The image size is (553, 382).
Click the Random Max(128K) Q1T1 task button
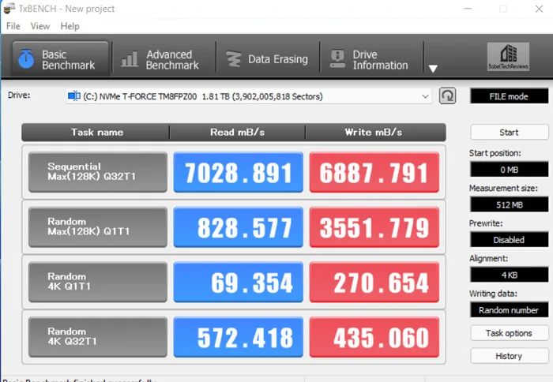[x=98, y=227]
